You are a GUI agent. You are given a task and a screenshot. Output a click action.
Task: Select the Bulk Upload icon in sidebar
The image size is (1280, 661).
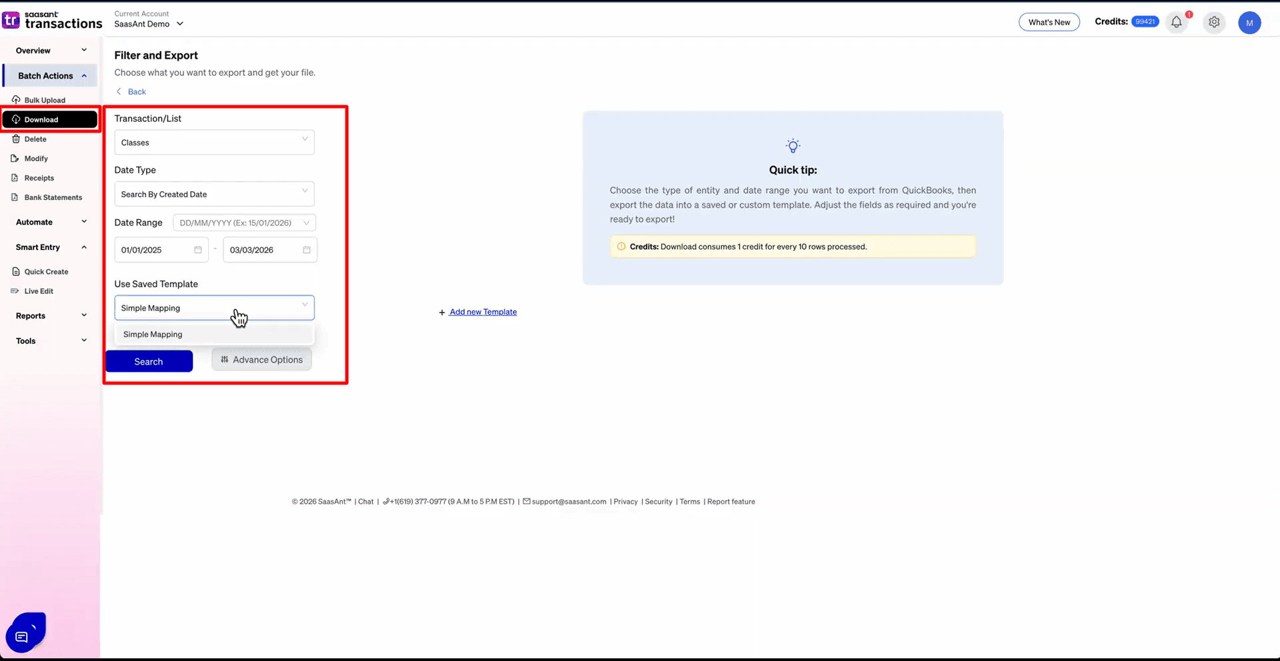[16, 99]
